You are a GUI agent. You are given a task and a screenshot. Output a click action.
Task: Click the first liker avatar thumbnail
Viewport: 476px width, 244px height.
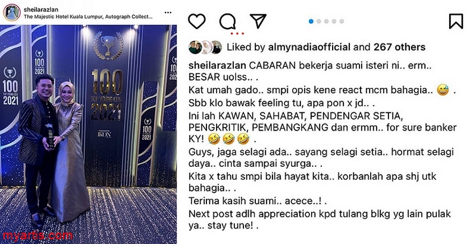point(195,47)
